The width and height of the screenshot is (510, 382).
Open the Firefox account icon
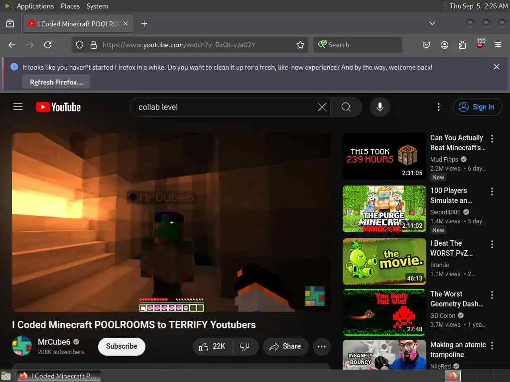444,45
